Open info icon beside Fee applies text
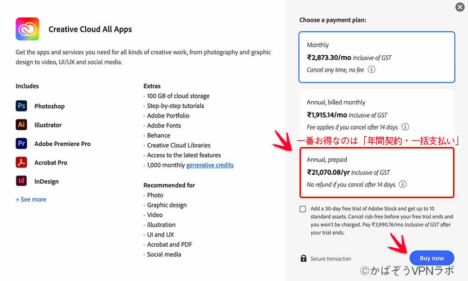This screenshot has width=468, height=281. (x=405, y=127)
